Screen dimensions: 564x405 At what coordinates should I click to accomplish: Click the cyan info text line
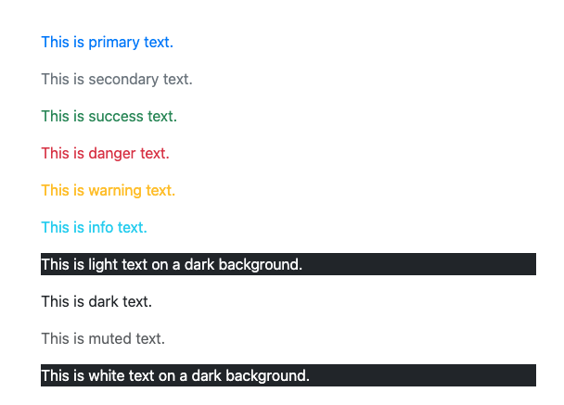pyautogui.click(x=94, y=227)
